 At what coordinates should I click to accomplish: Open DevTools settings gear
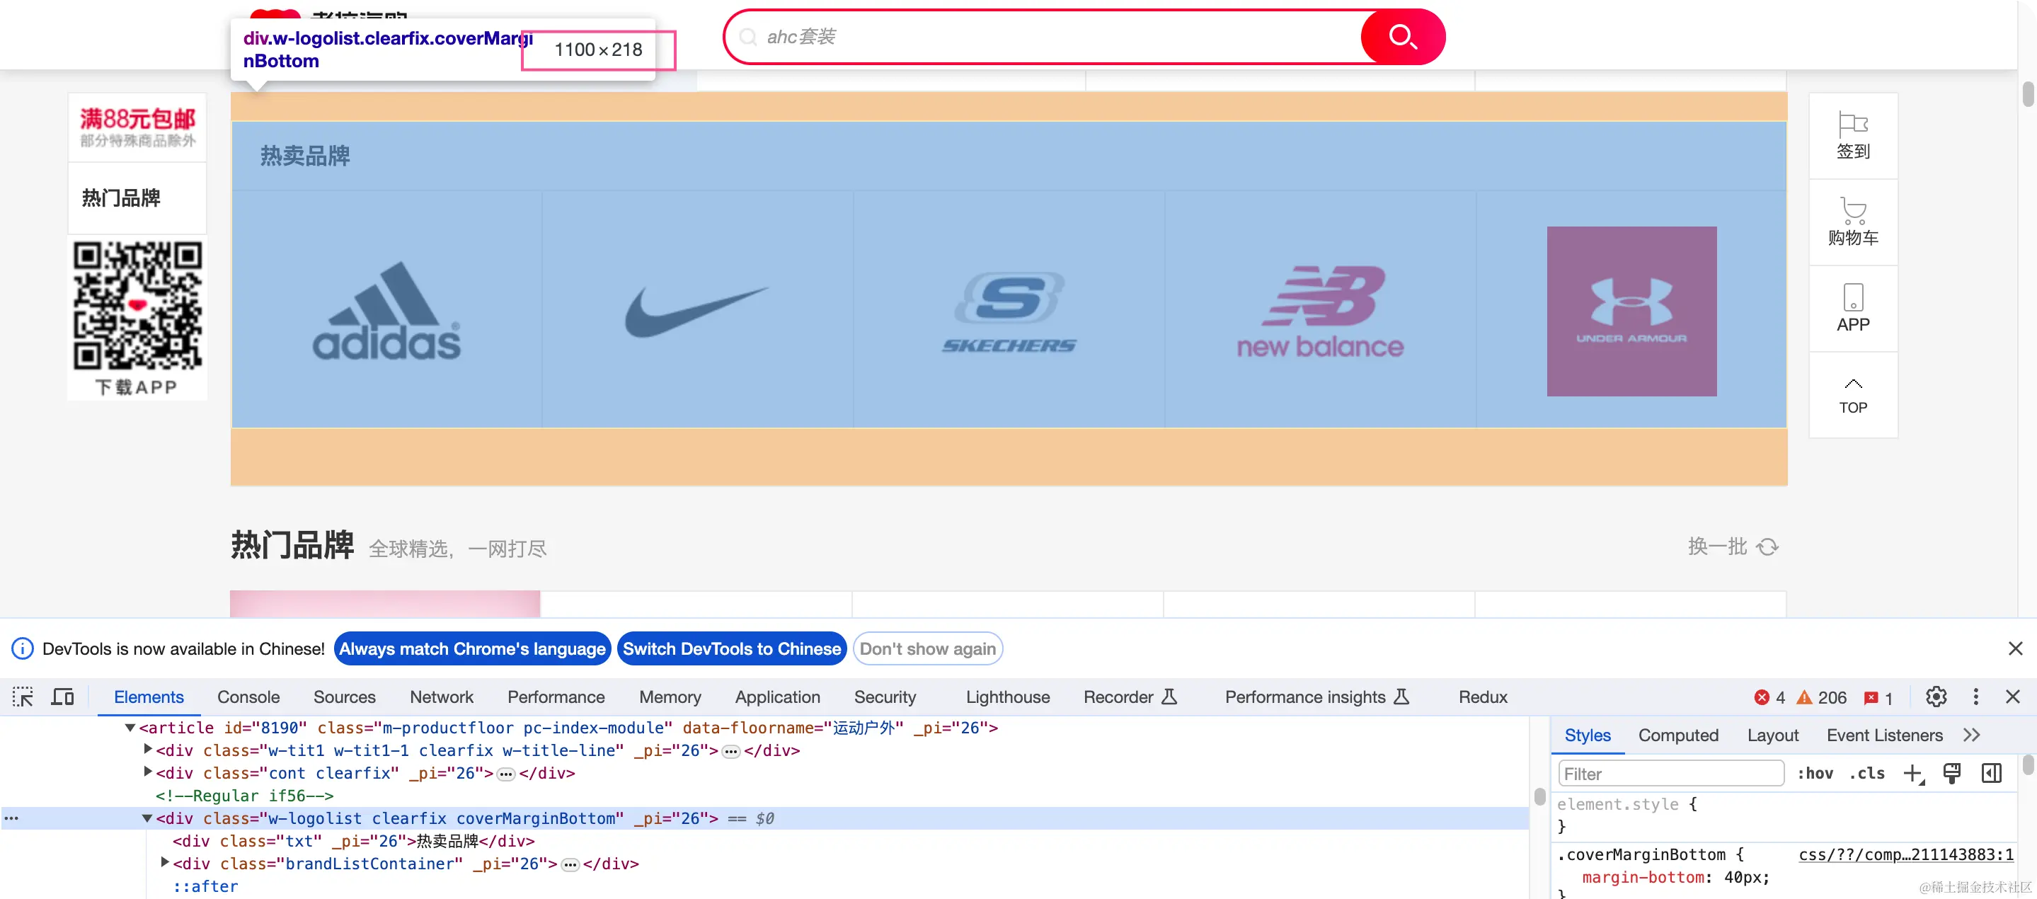[x=1936, y=697]
